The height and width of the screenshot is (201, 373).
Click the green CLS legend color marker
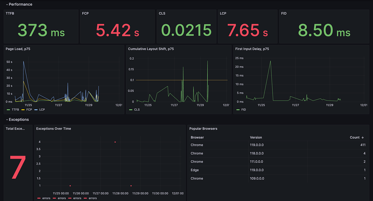point(130,110)
